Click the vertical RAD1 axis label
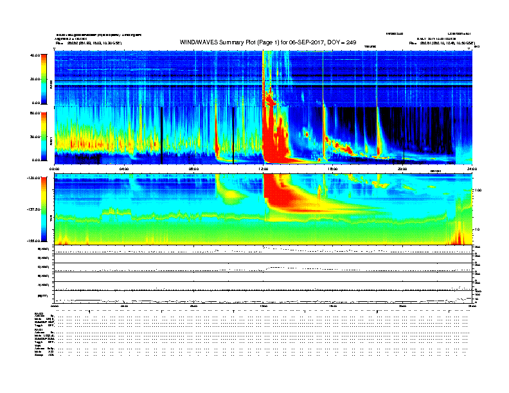 51,141
